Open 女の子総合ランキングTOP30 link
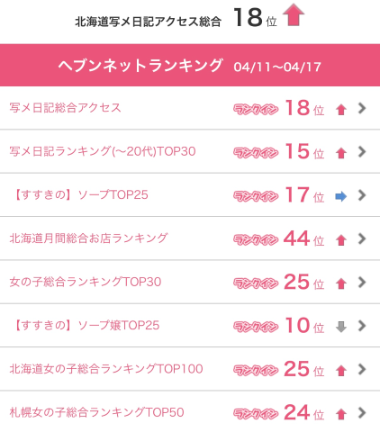380x432 pixels. pos(86,282)
